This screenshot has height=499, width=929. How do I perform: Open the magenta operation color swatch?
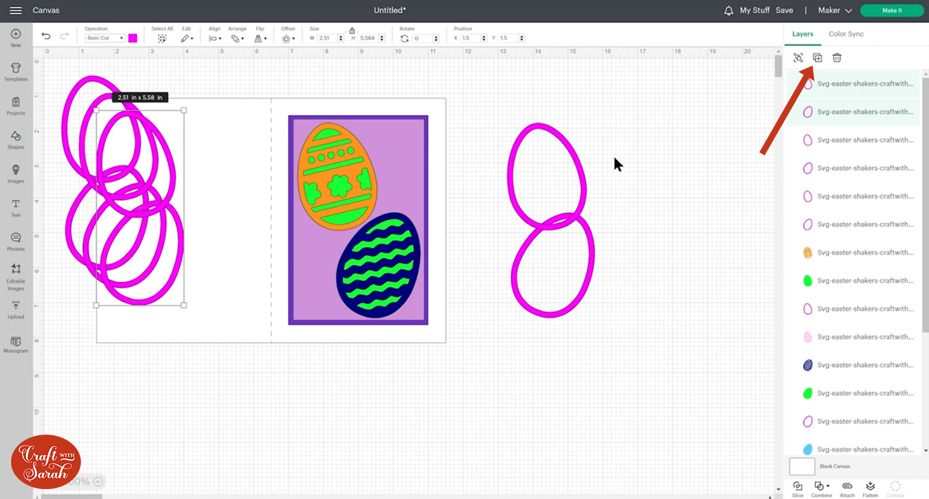pos(133,38)
